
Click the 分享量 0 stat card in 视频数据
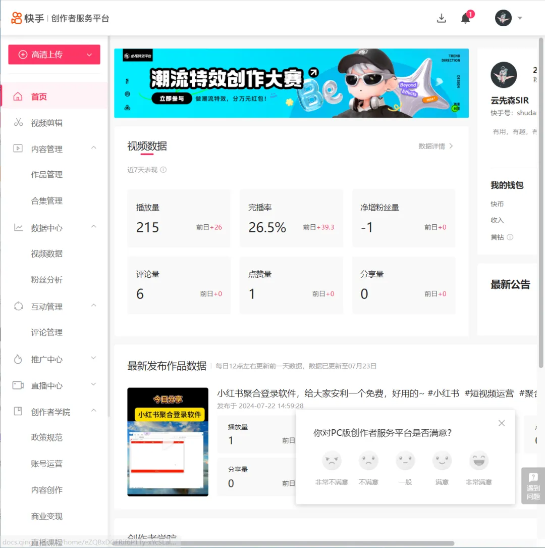(x=404, y=285)
